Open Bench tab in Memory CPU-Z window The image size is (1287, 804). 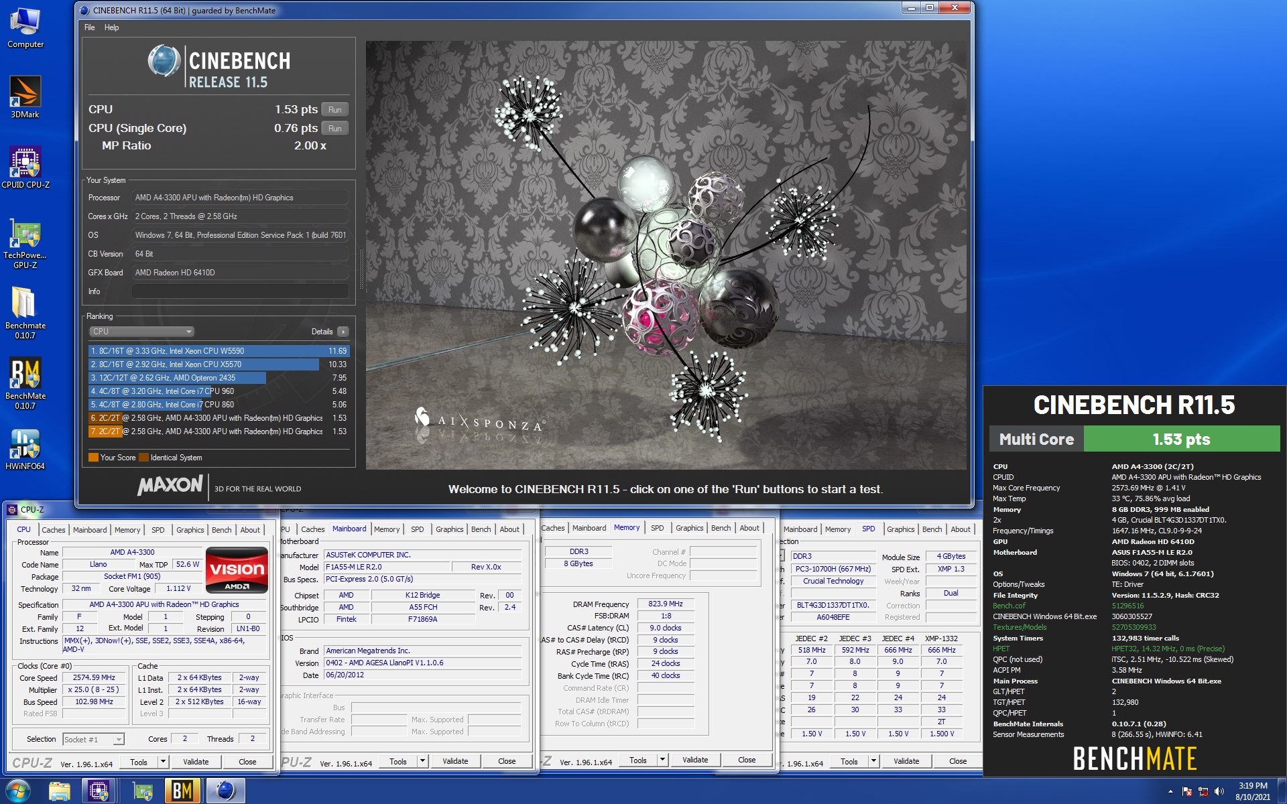[x=721, y=528]
